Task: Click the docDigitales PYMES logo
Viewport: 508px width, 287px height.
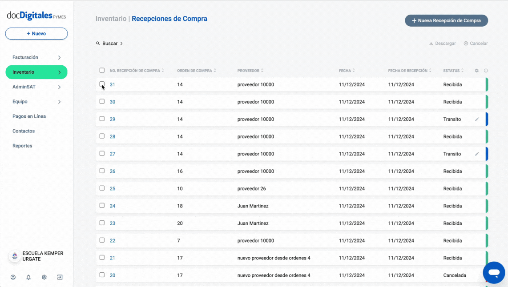Action: point(36,16)
